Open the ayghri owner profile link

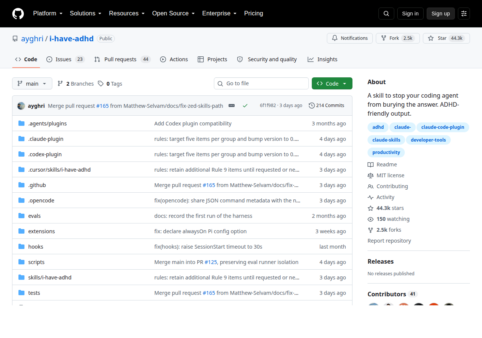(x=32, y=38)
